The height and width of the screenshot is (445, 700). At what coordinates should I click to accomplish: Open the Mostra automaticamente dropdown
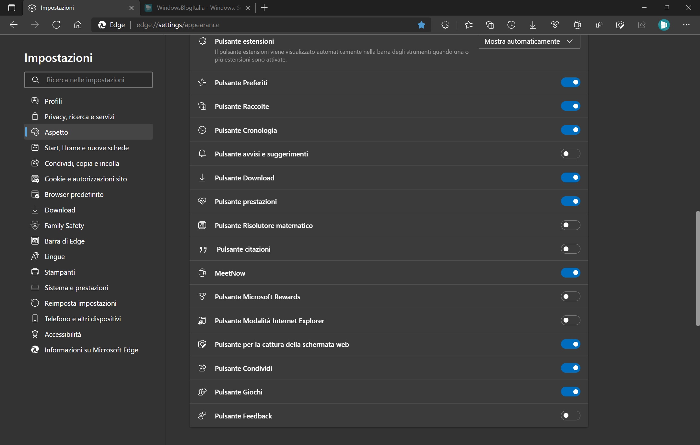[x=529, y=41]
